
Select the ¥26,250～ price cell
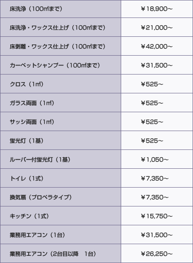(x=157, y=254)
